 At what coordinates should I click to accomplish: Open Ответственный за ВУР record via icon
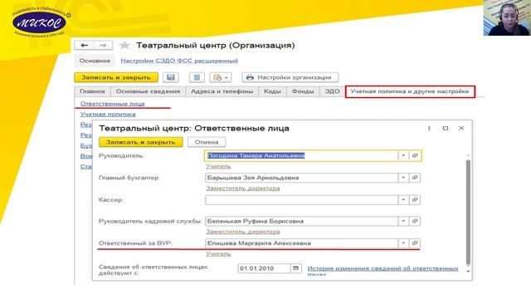[x=415, y=243]
